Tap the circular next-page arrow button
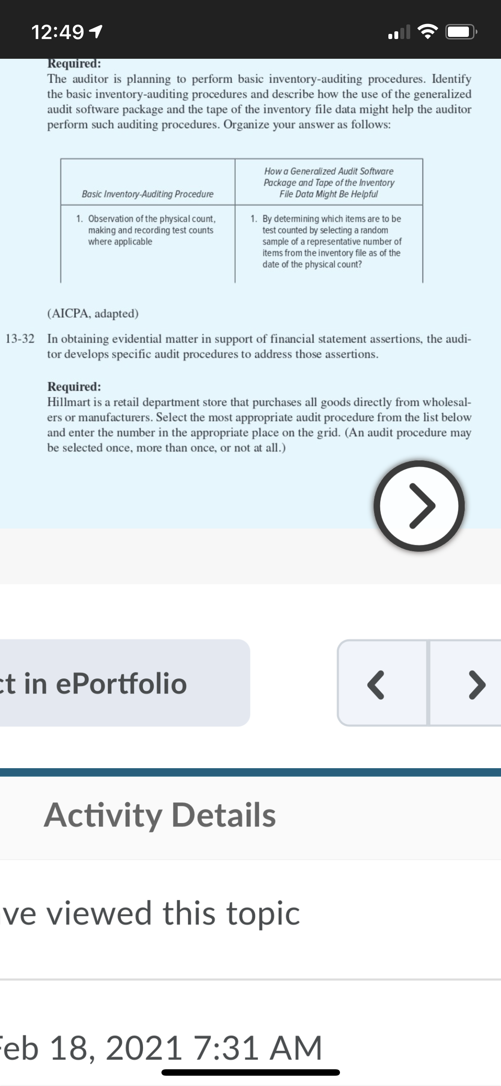This screenshot has width=501, height=1086. (x=419, y=506)
